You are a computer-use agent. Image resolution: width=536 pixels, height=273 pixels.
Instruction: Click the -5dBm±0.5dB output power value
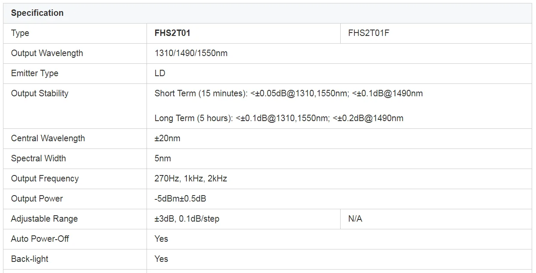(x=180, y=199)
